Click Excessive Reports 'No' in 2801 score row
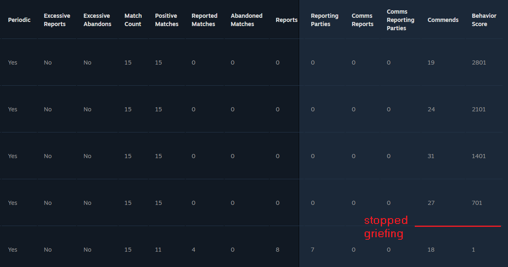The width and height of the screenshot is (508, 267). click(x=48, y=63)
